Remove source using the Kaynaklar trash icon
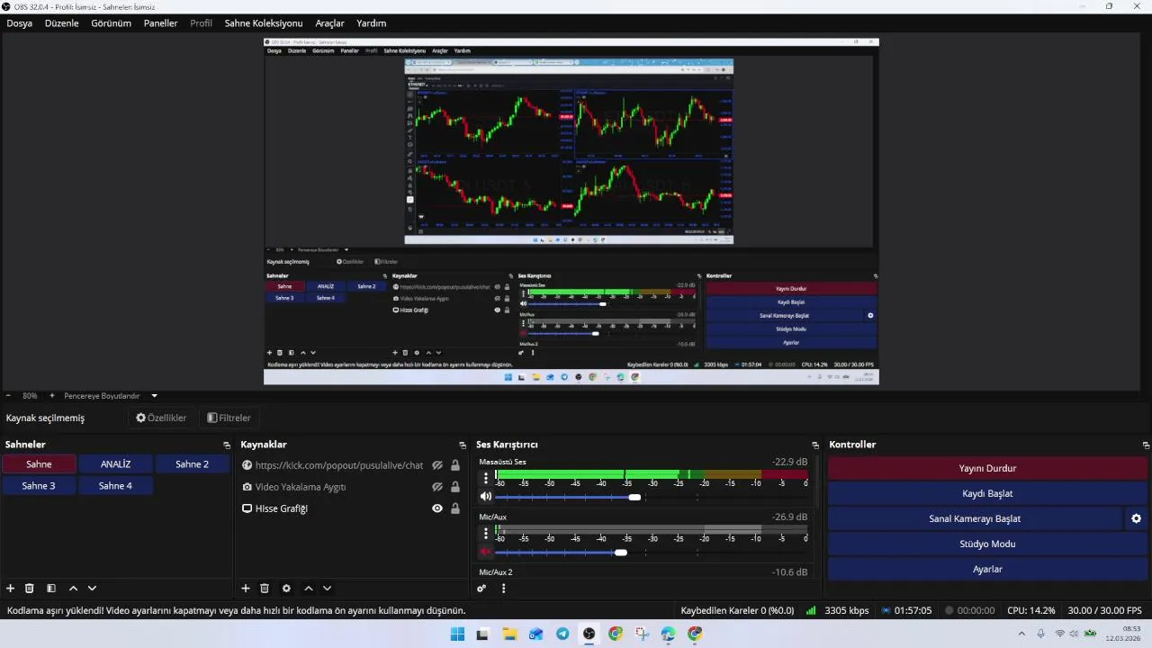This screenshot has height=648, width=1152. (x=265, y=588)
